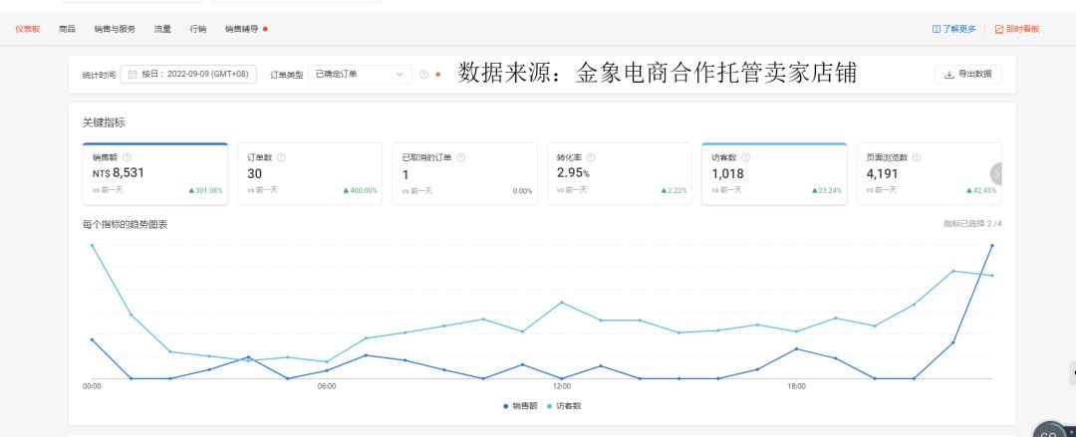Image resolution: width=1076 pixels, height=437 pixels.
Task: Click help icon after order type dropdown
Action: pos(423,75)
